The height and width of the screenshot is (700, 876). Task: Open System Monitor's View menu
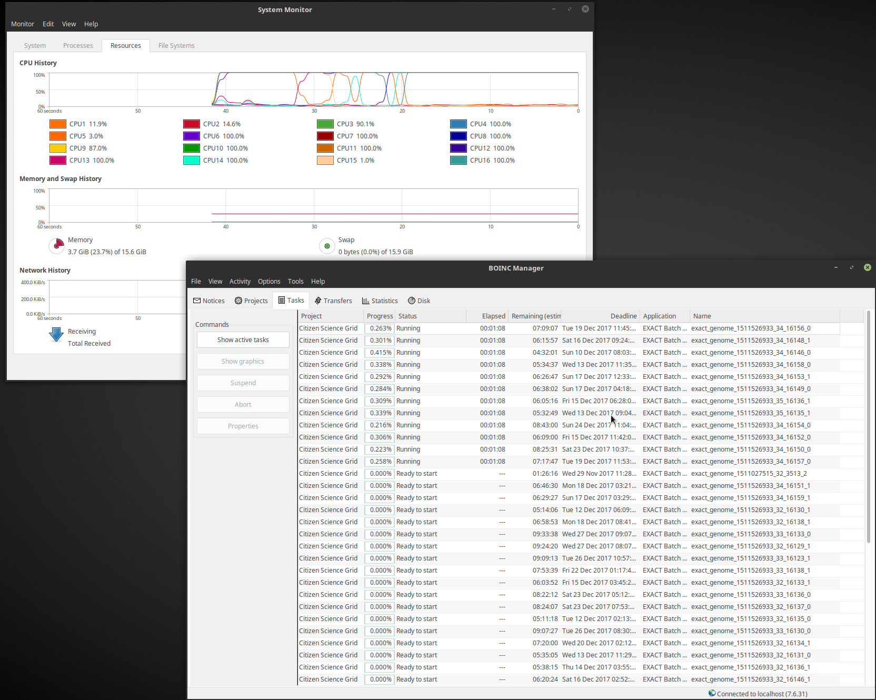click(69, 24)
